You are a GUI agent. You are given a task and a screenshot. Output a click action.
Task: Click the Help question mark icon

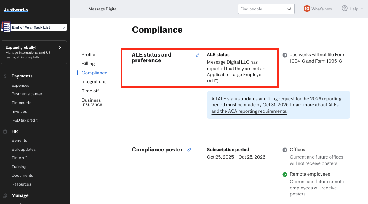click(345, 9)
